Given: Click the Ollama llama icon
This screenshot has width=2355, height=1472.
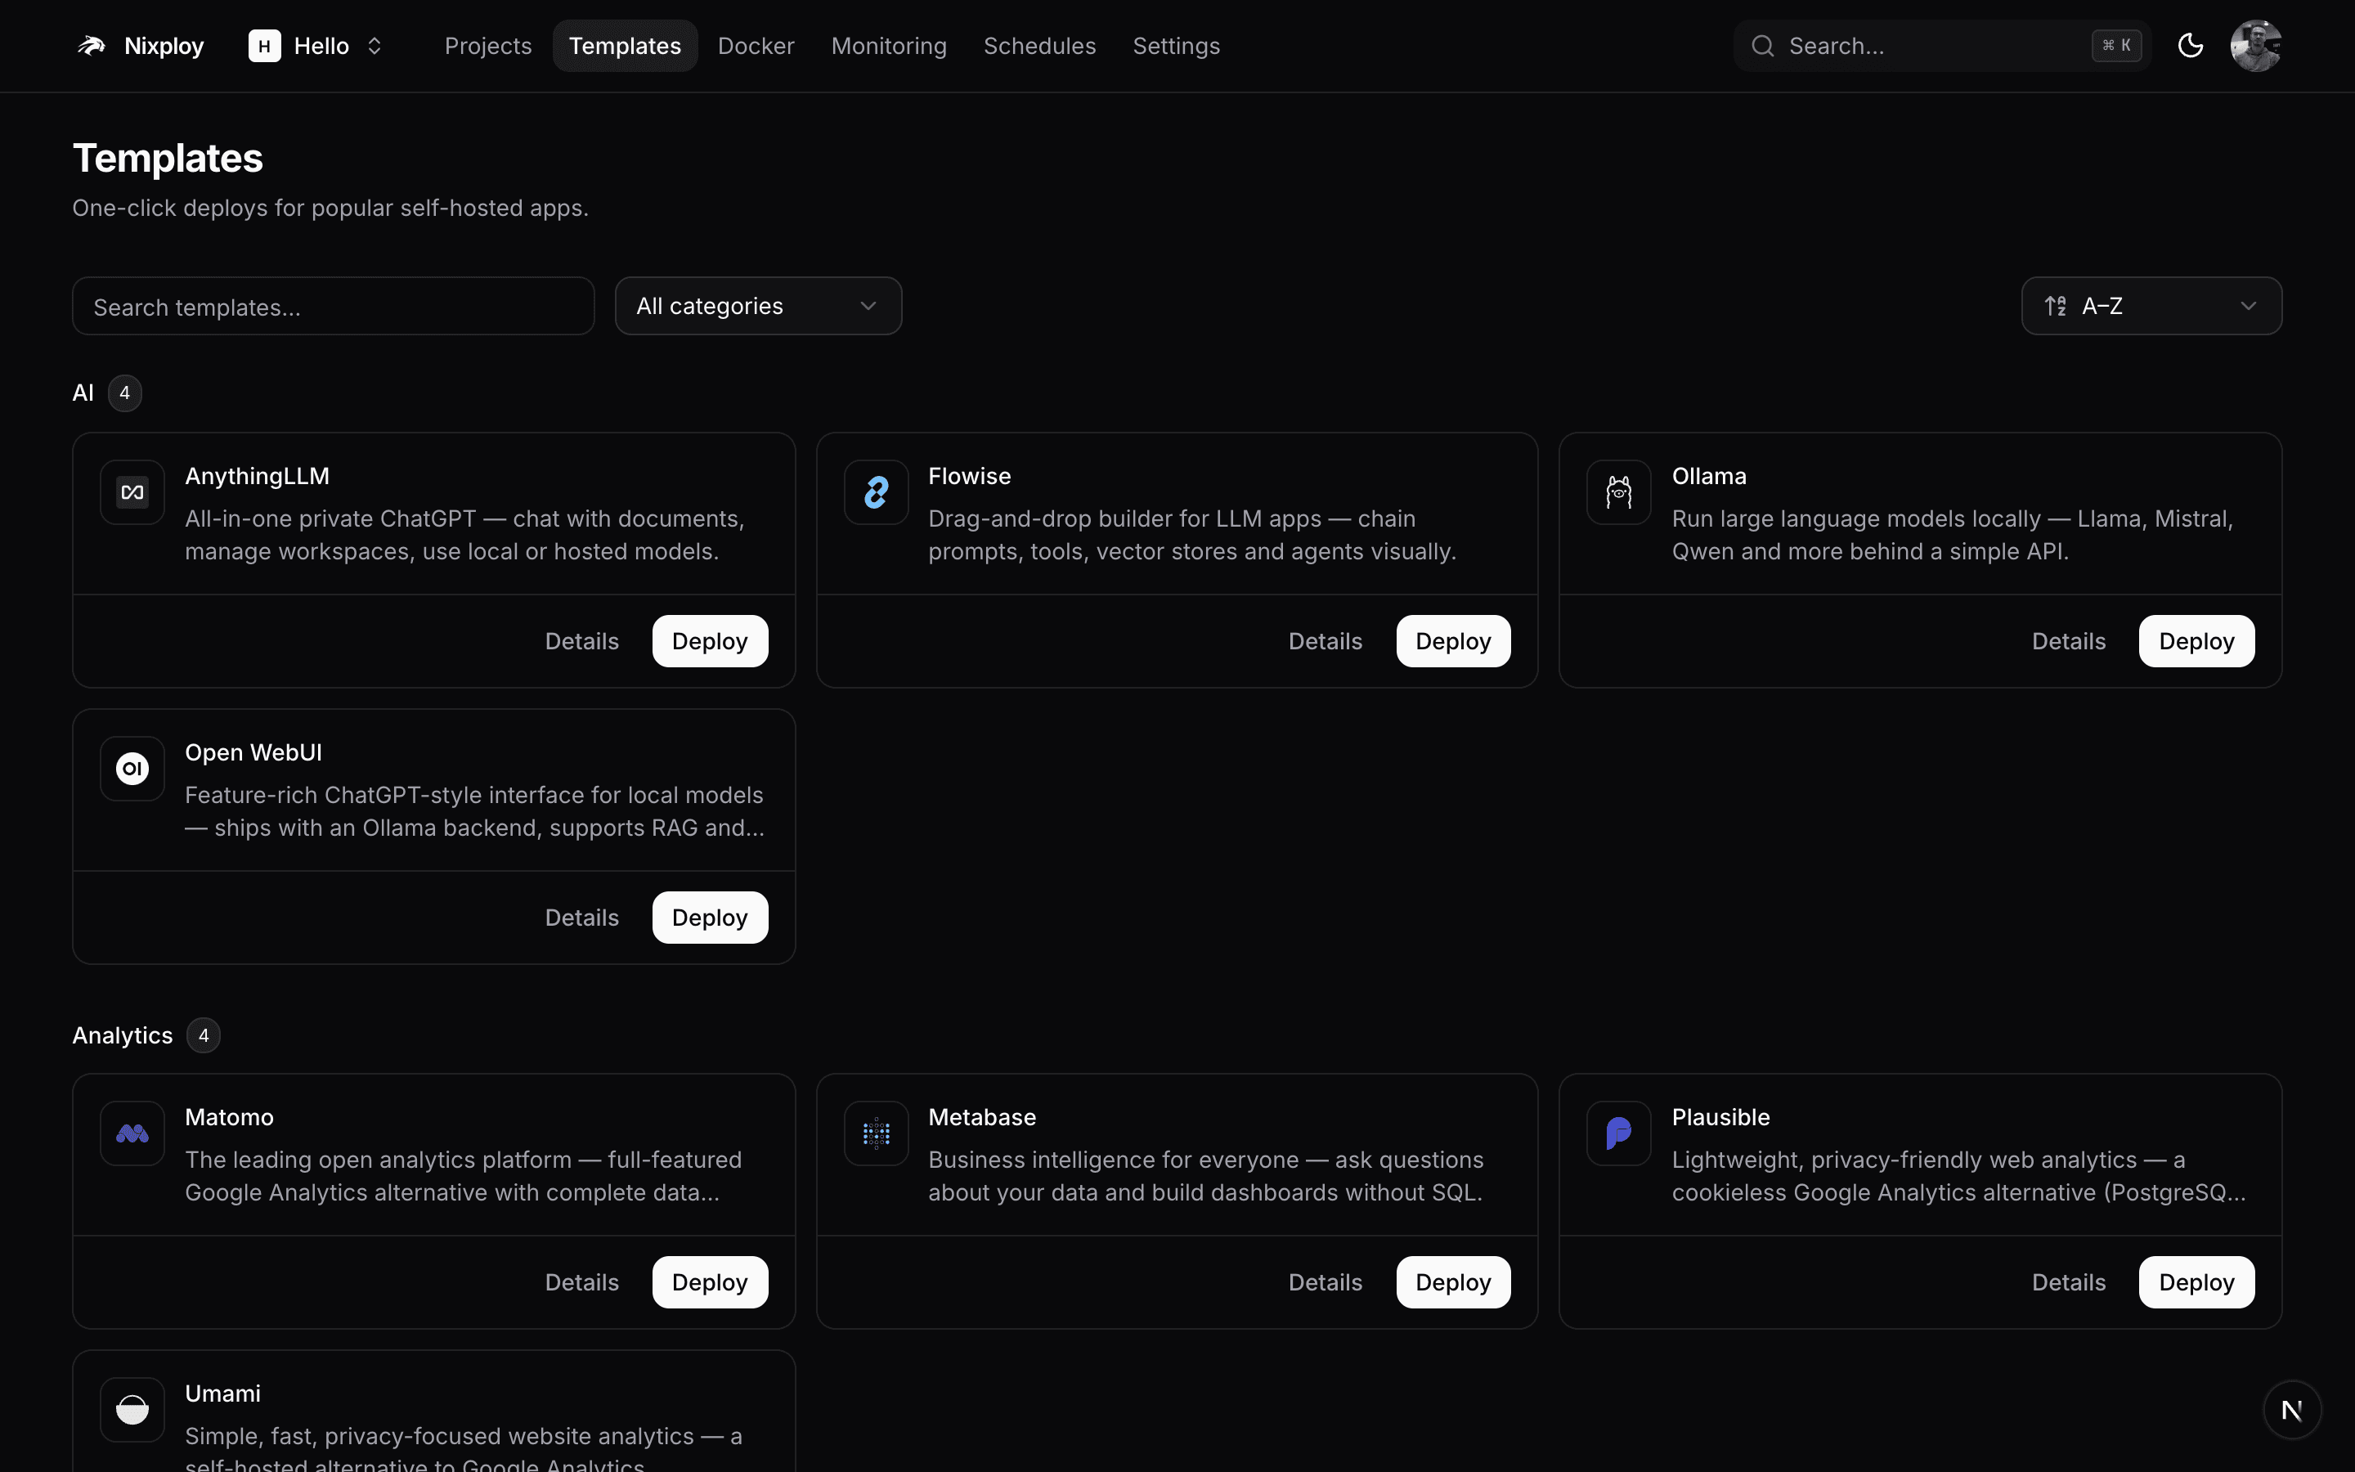Looking at the screenshot, I should click(x=1619, y=492).
